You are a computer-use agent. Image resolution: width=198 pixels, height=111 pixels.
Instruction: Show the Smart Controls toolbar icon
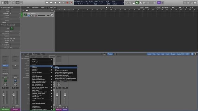point(14,3)
